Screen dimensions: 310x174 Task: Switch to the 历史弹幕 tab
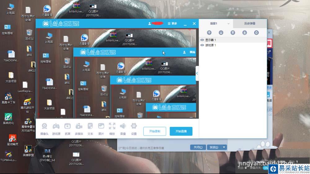(x=250, y=24)
